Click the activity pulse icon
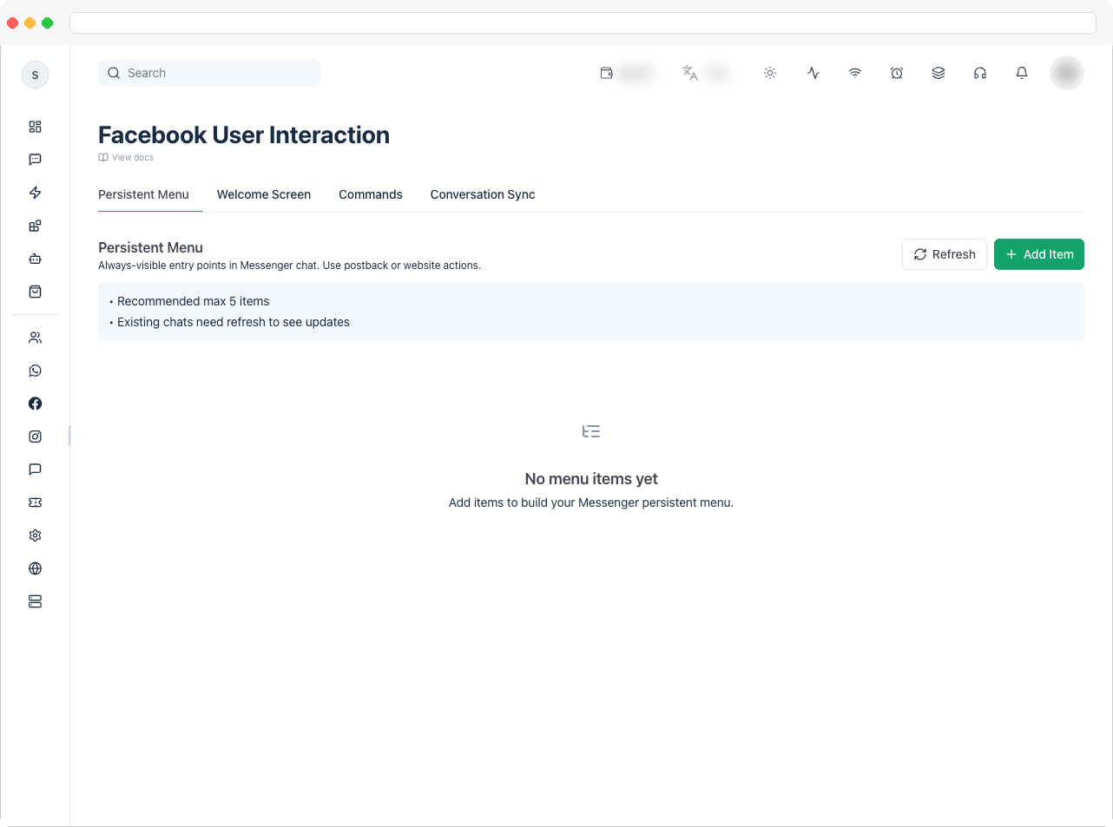 [813, 73]
